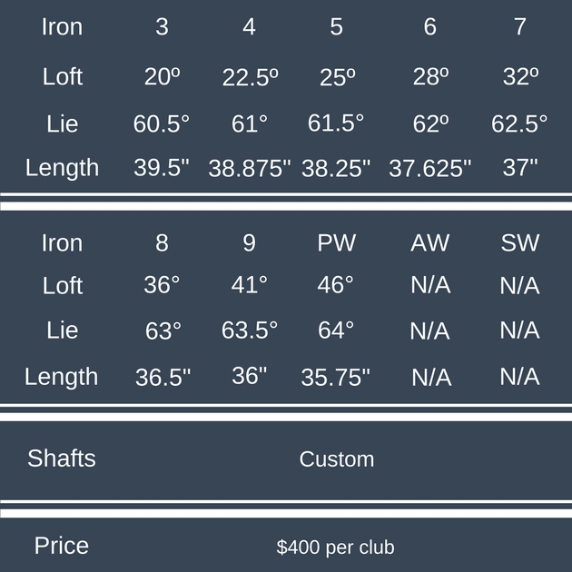Select the 36.5" length of the 8-iron
This screenshot has width=572, height=572.
click(x=163, y=378)
